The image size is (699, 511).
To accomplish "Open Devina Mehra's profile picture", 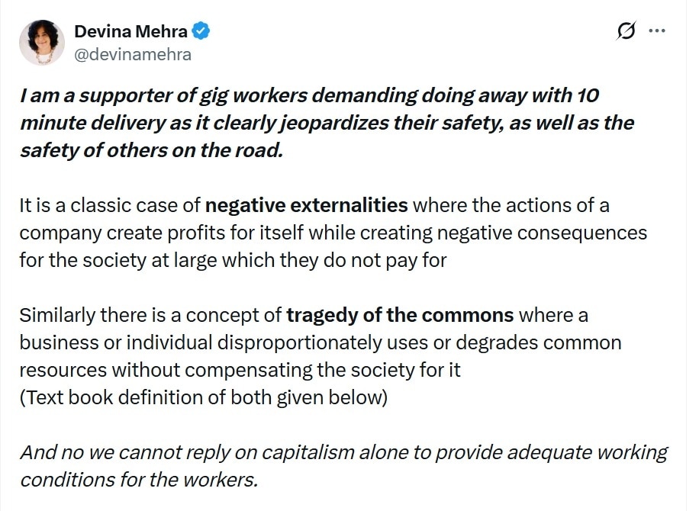I will 42,43.
